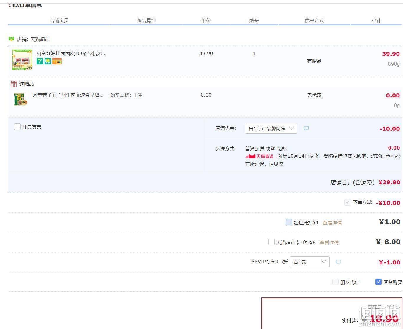Enable the 开具发票 invoice checkbox
The image size is (403, 329).
[17, 127]
